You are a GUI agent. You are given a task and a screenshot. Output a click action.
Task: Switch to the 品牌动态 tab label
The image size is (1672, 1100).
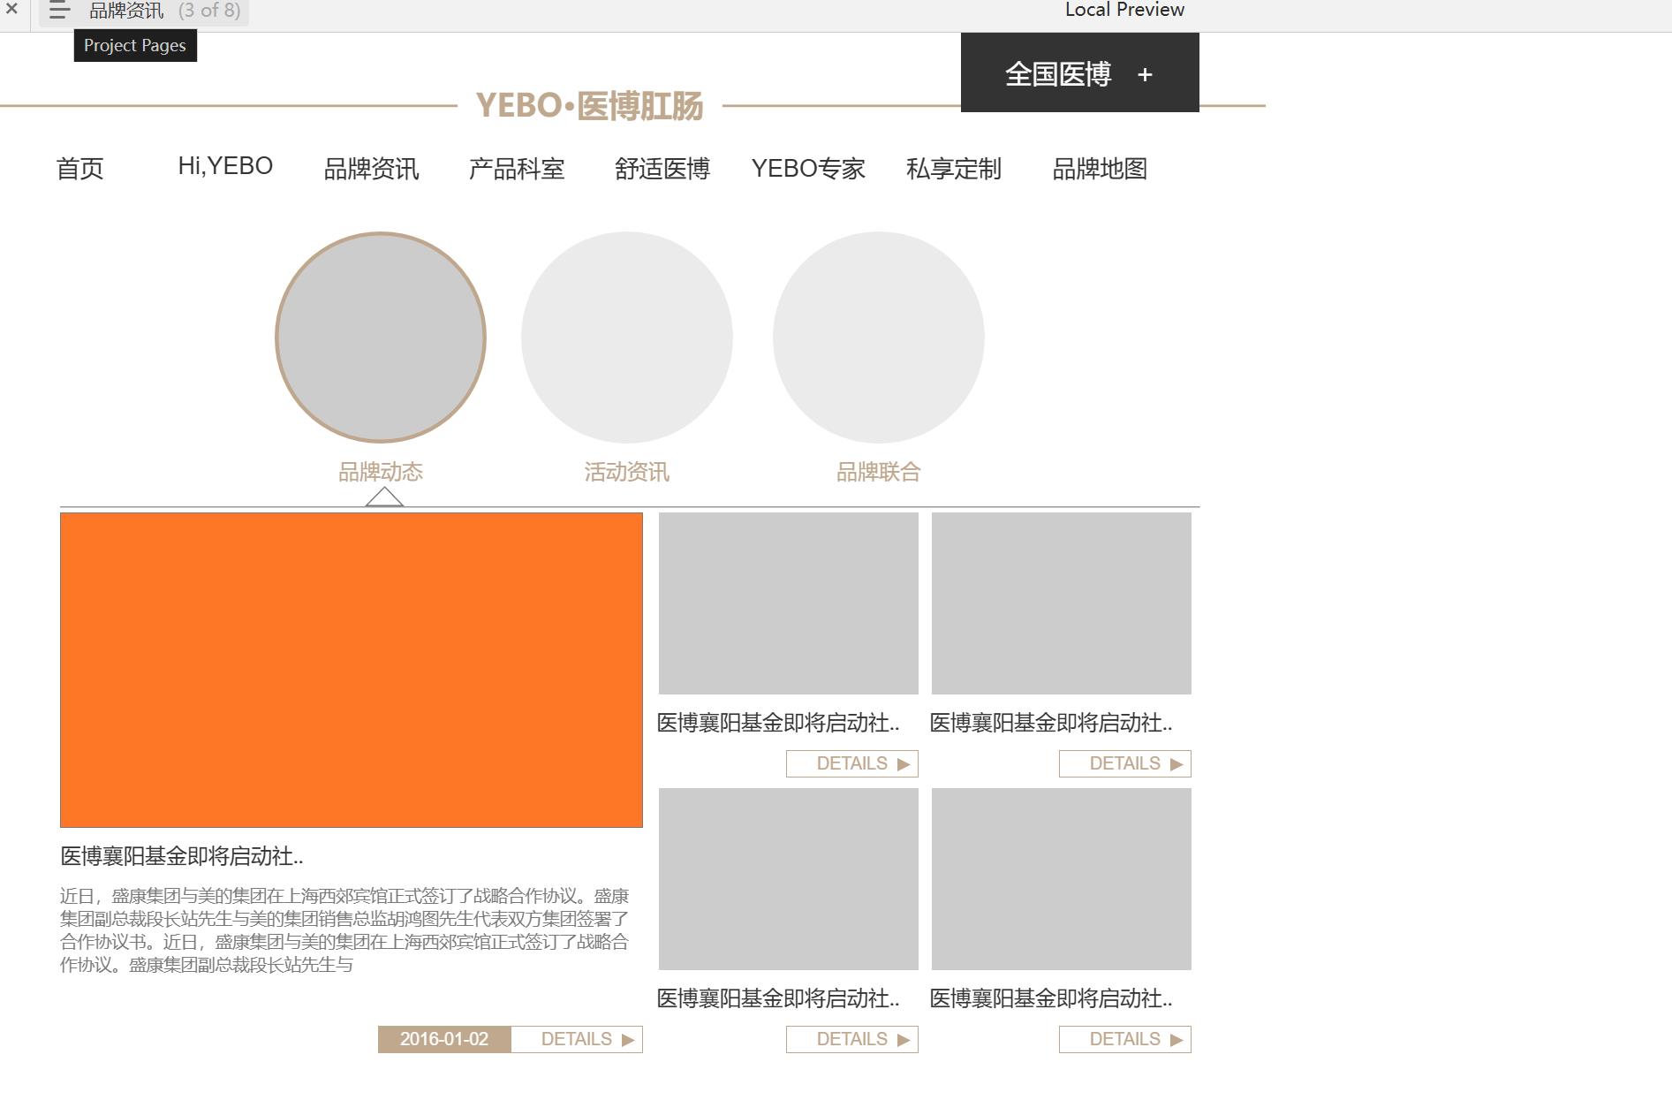point(381,472)
